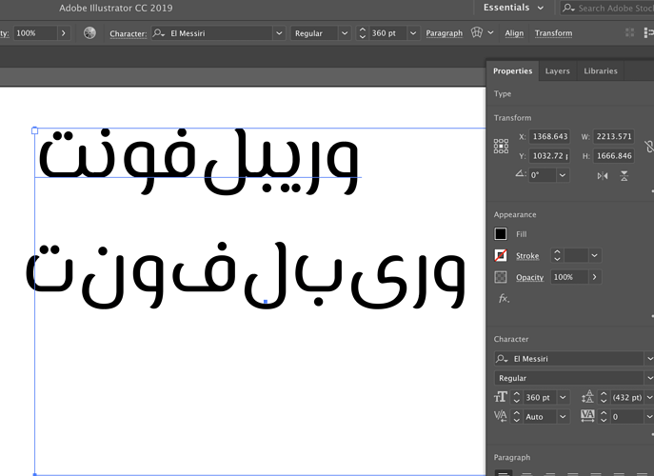Open the Essentials workspace switcher
The height and width of the screenshot is (476, 654).
[x=513, y=8]
